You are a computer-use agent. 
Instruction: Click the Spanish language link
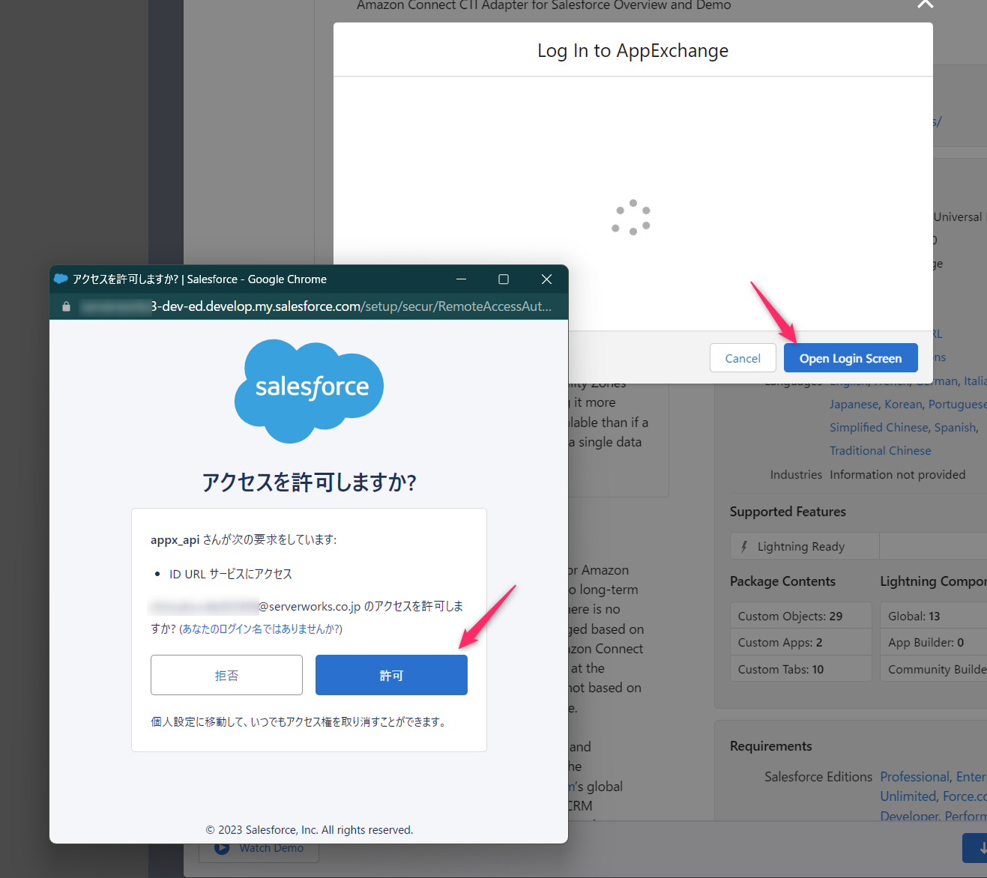[955, 427]
